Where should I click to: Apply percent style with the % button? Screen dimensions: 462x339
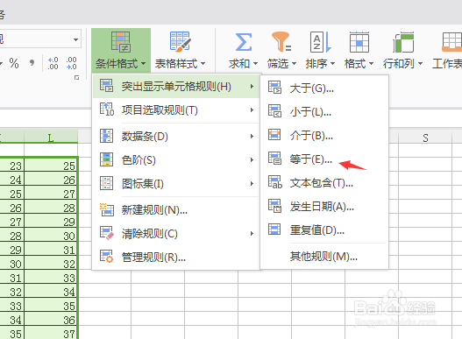[14, 63]
